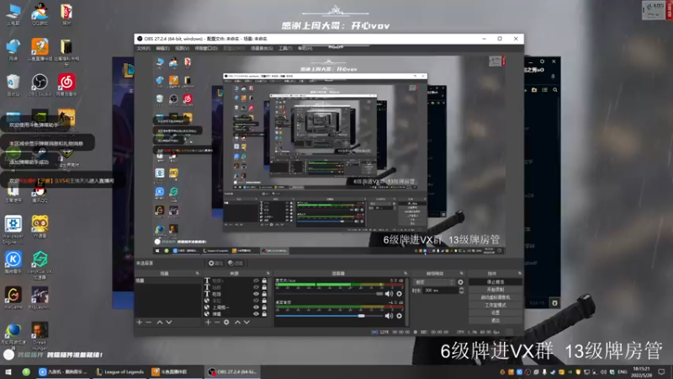
Task: Open the NetEase Cloud Music desktop icon
Action: (x=66, y=85)
